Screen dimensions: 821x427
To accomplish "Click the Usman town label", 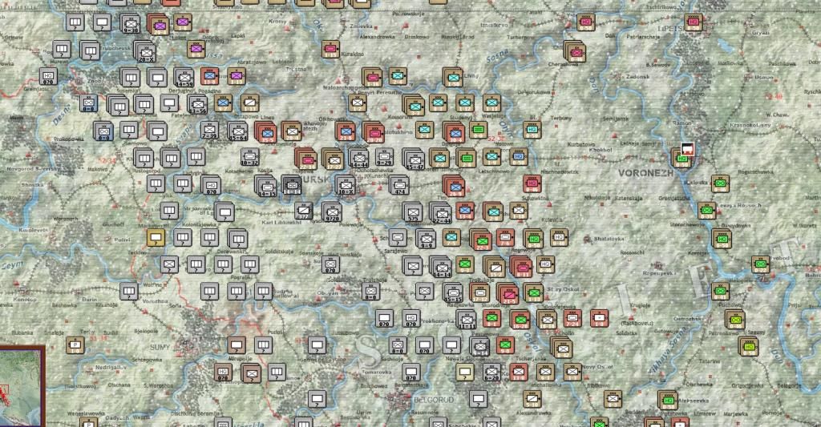I will tap(764, 78).
